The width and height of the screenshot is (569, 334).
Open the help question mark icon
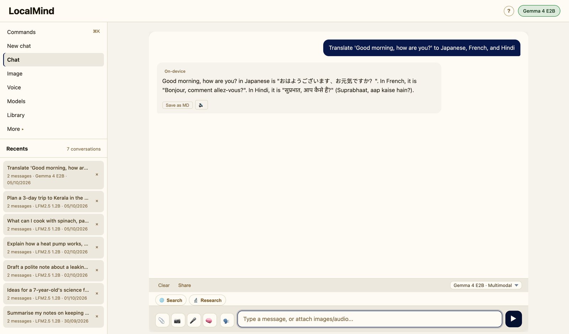(x=509, y=11)
